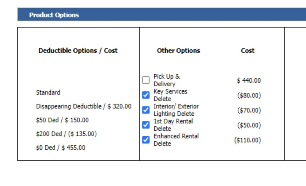Click the Pick Up & Delivery label text
306x186 pixels.
coord(166,80)
